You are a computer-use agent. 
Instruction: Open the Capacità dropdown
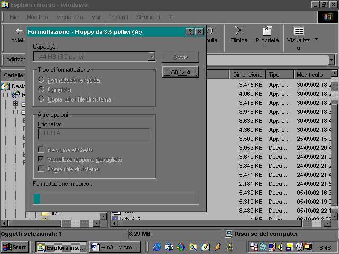pyautogui.click(x=152, y=57)
